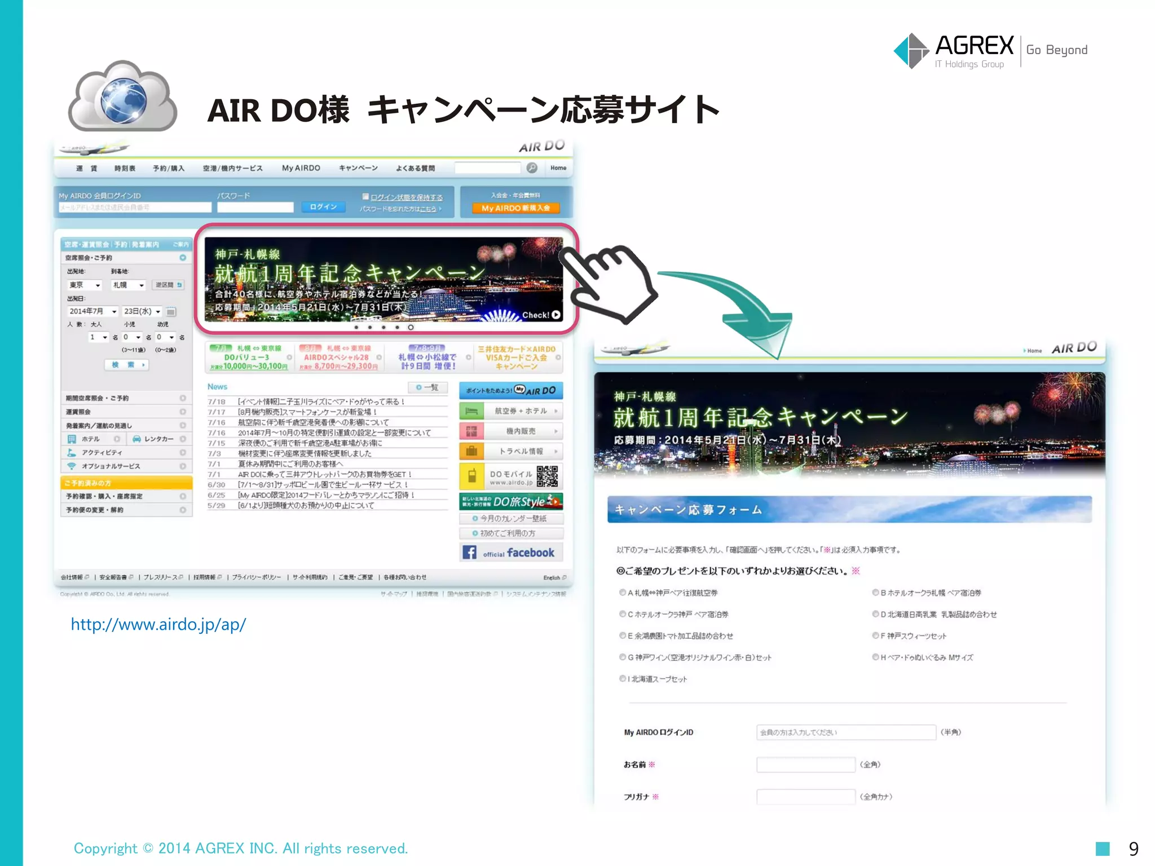This screenshot has width=1155, height=866.
Task: Expand 運賃照会 sidebar item
Action: [x=126, y=412]
